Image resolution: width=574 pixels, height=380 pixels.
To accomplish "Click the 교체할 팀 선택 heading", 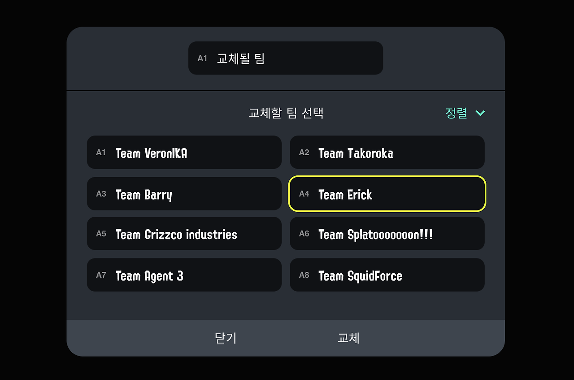I will click(x=286, y=113).
